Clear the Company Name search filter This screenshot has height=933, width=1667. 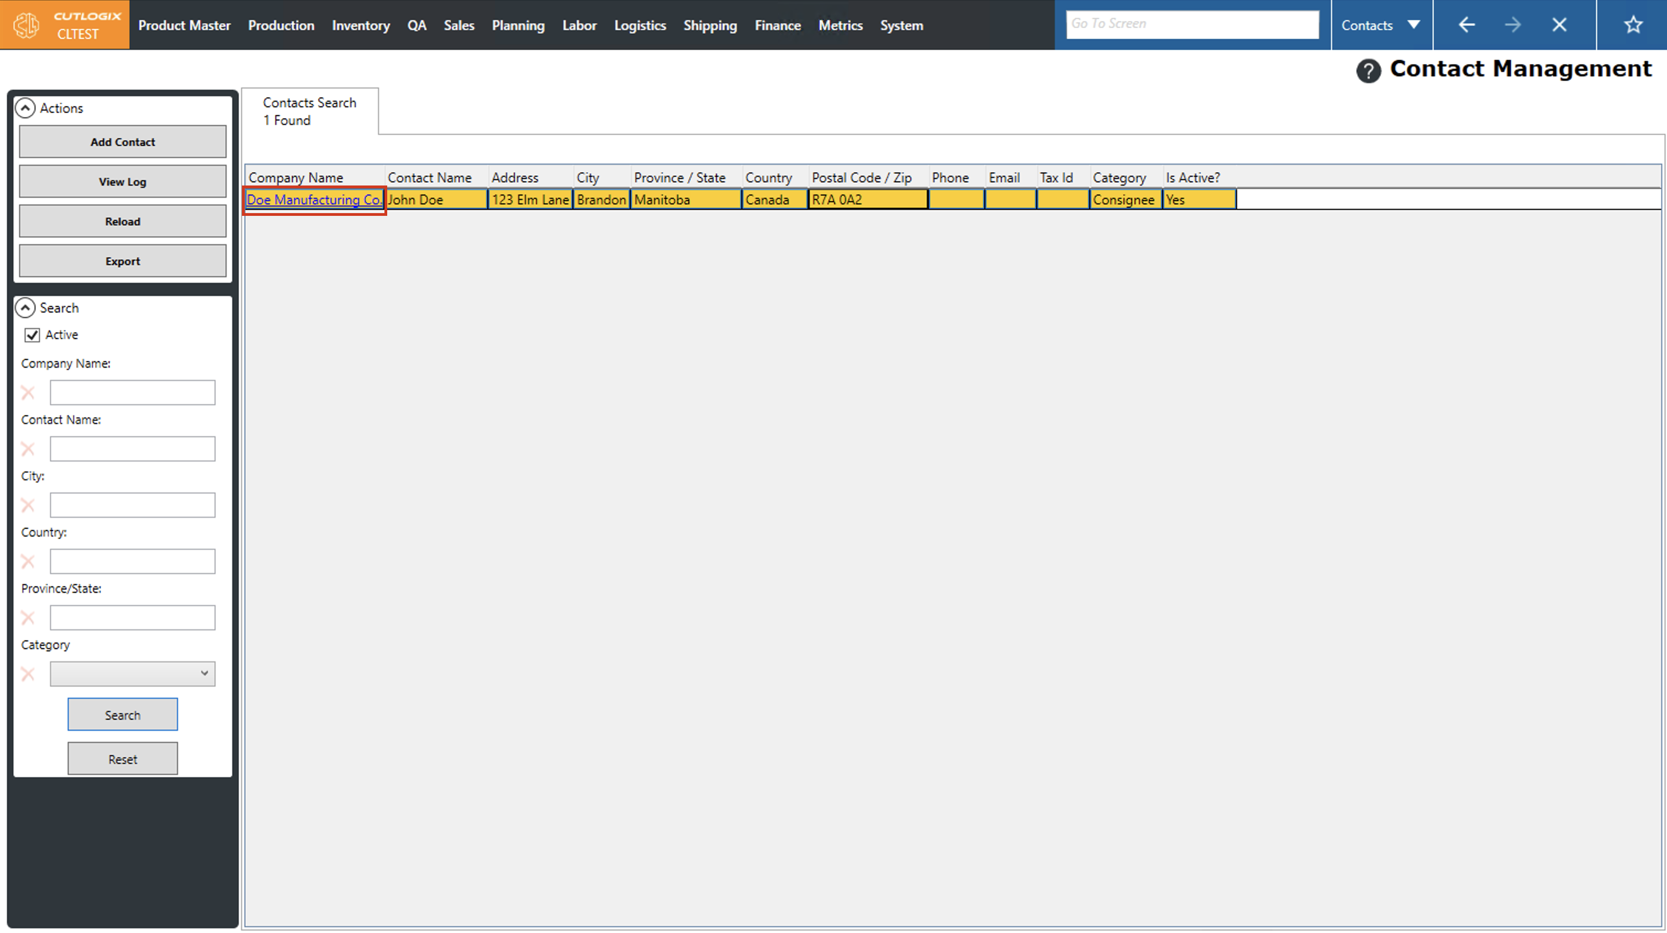click(28, 393)
